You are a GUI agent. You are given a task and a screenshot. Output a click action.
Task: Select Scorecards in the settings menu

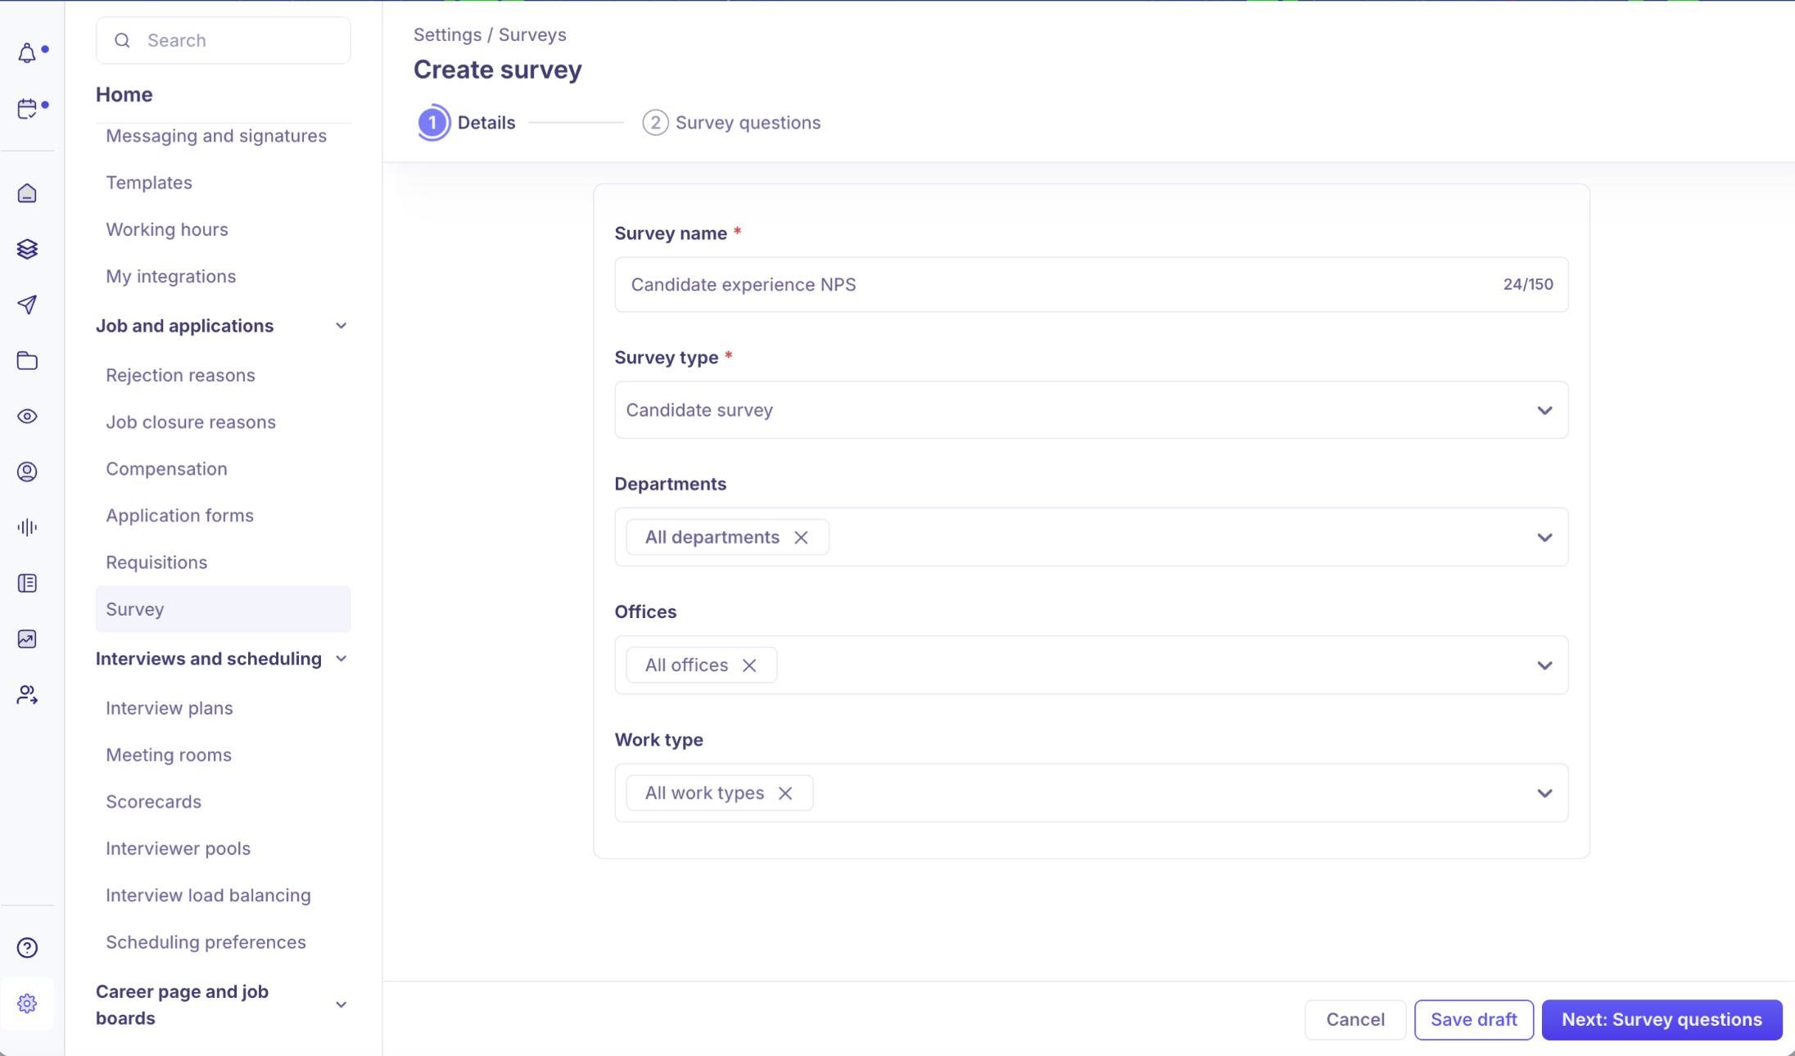point(153,801)
